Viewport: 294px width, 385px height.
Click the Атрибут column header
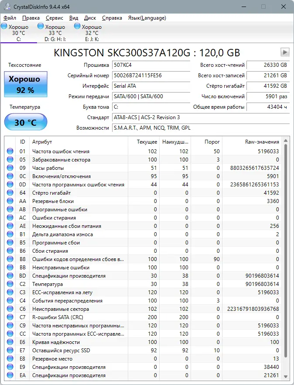click(x=79, y=142)
